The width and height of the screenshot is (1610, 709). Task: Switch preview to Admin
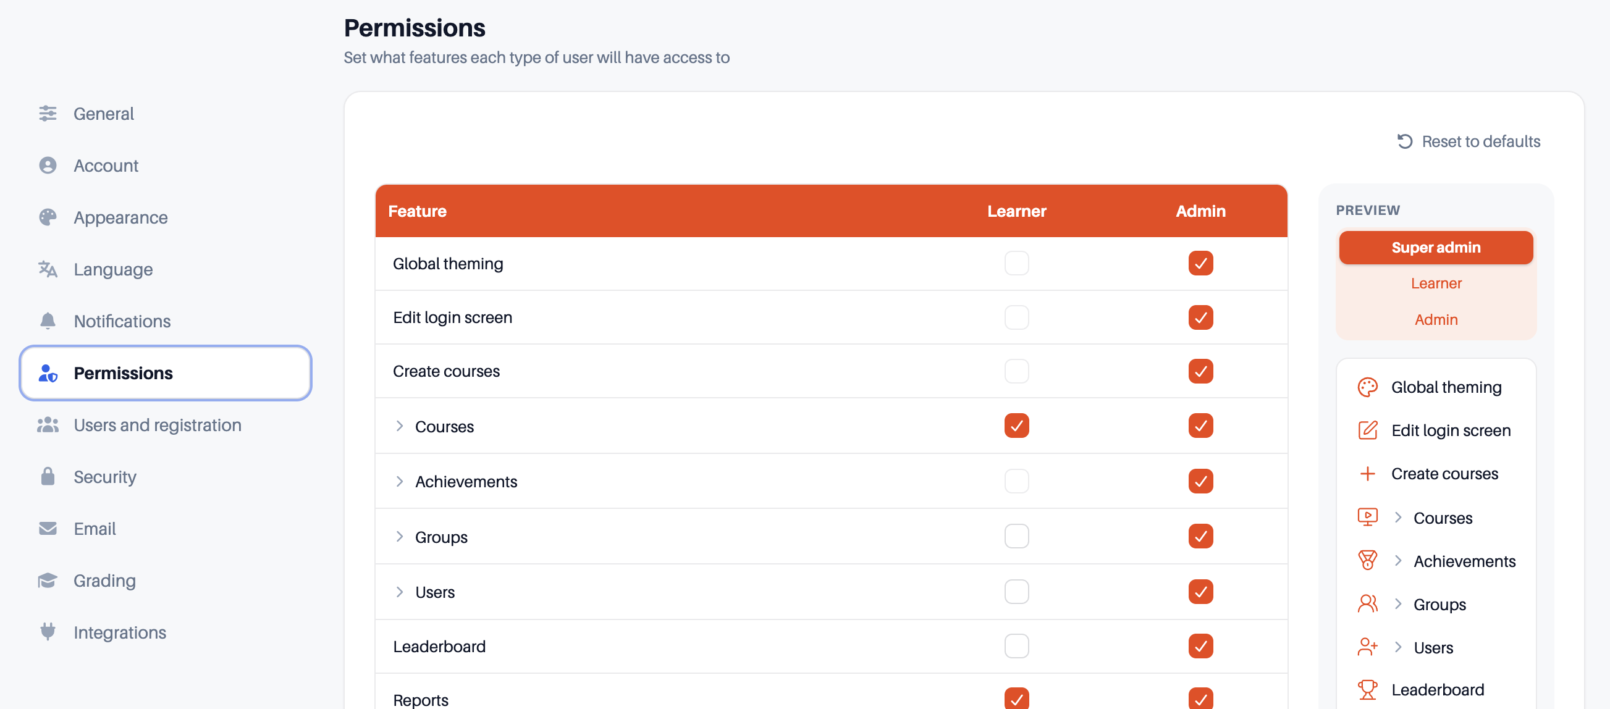click(1436, 320)
